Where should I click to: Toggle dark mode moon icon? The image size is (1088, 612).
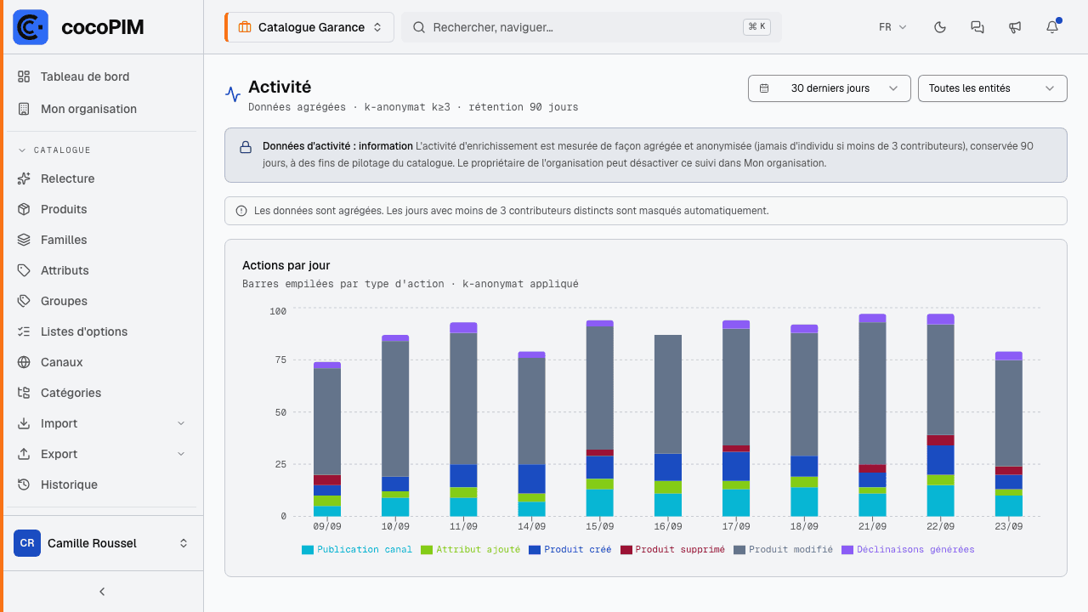point(940,27)
